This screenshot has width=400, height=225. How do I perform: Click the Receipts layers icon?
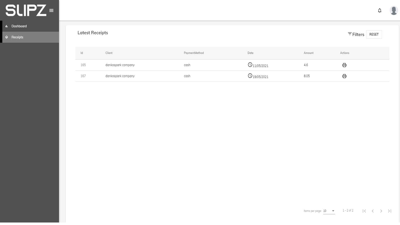6,37
